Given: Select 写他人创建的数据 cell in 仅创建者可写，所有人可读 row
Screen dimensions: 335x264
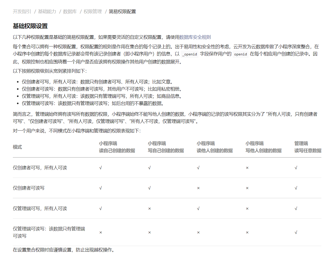Looking at the screenshot, I should (247, 168).
